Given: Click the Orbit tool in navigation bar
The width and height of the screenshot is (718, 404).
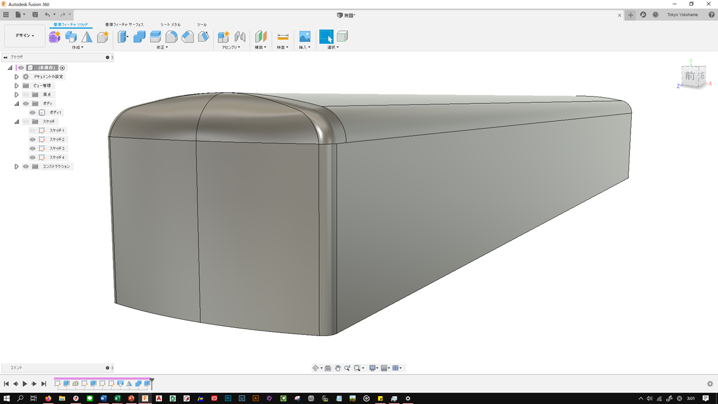Looking at the screenshot, I should point(315,368).
